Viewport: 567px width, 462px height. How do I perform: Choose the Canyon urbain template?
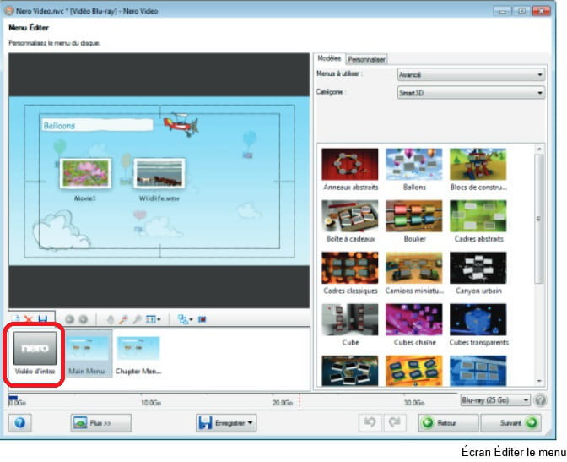pos(478,273)
